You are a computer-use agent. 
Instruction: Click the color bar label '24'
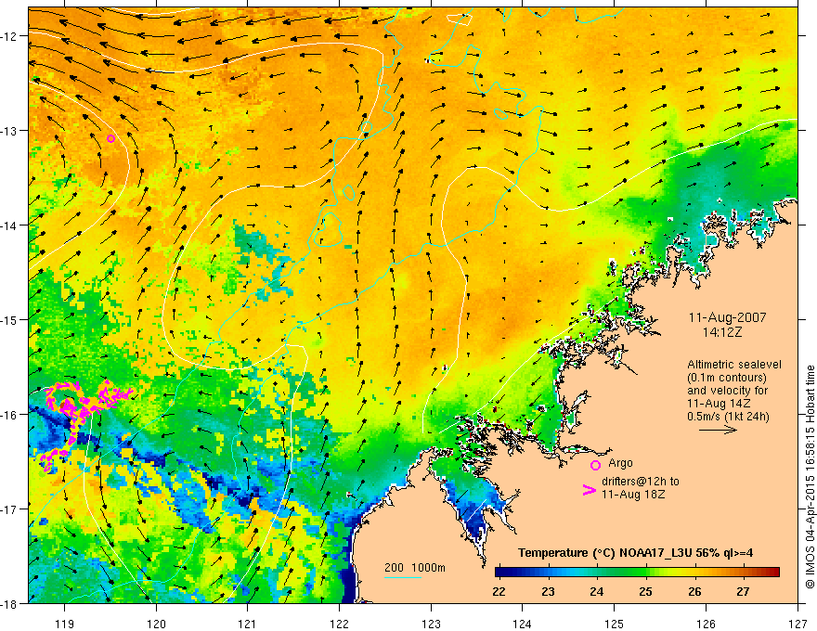point(597,591)
